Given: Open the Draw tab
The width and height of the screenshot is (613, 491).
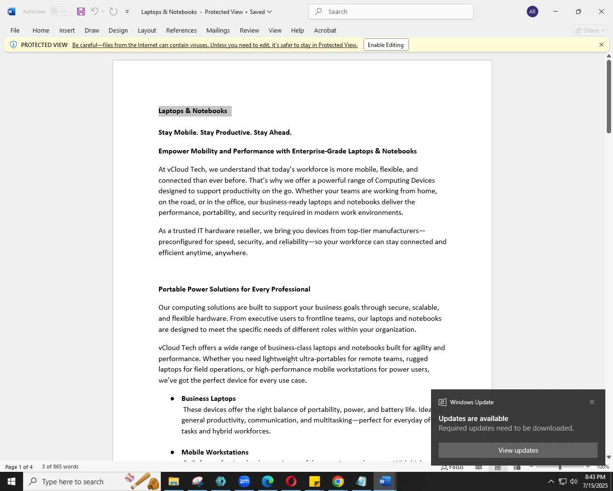Looking at the screenshot, I should point(92,30).
